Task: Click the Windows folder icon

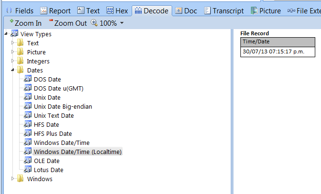Action: [20, 178]
